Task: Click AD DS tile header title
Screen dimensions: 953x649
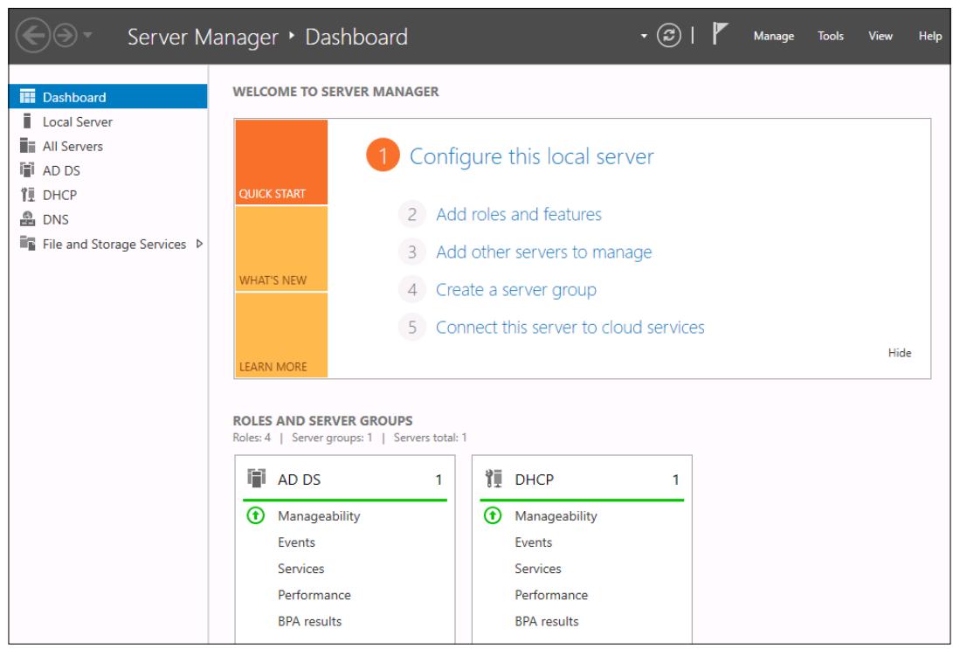Action: [x=299, y=480]
